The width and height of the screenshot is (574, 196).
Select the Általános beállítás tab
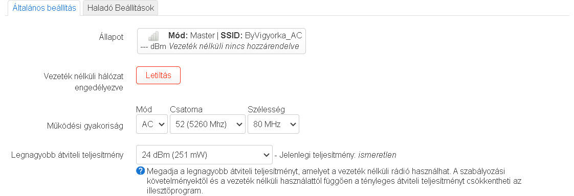click(x=44, y=8)
